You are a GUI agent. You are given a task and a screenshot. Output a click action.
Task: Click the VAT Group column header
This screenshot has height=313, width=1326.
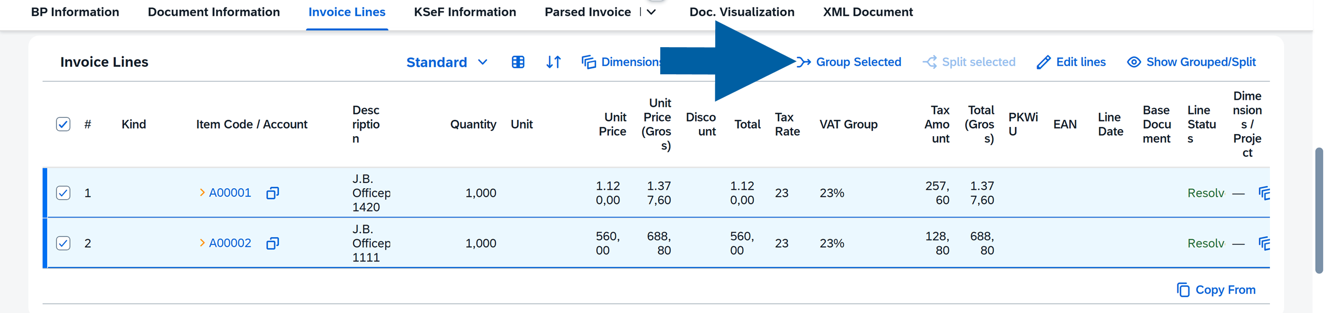[x=848, y=125]
